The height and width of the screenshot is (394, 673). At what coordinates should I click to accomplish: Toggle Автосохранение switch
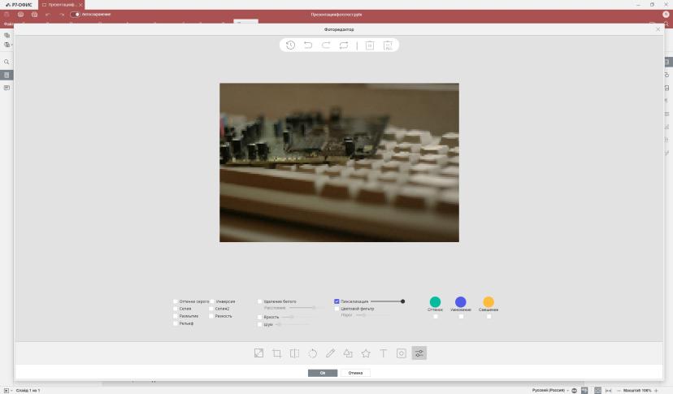75,14
